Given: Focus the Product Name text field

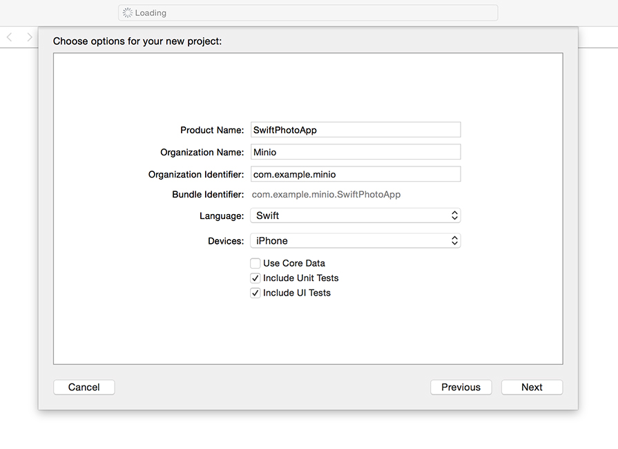Looking at the screenshot, I should point(355,130).
